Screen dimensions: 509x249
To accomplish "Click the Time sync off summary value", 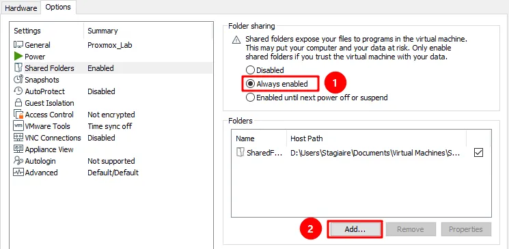I will pos(110,126).
